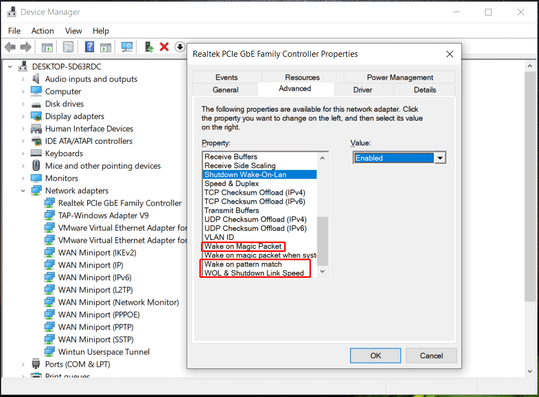539x397 pixels.
Task: Click the action pane toolbar icon
Action: click(x=106, y=47)
